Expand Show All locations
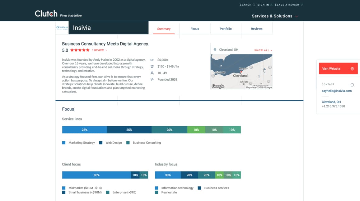The width and height of the screenshot is (360, 201). [x=263, y=50]
